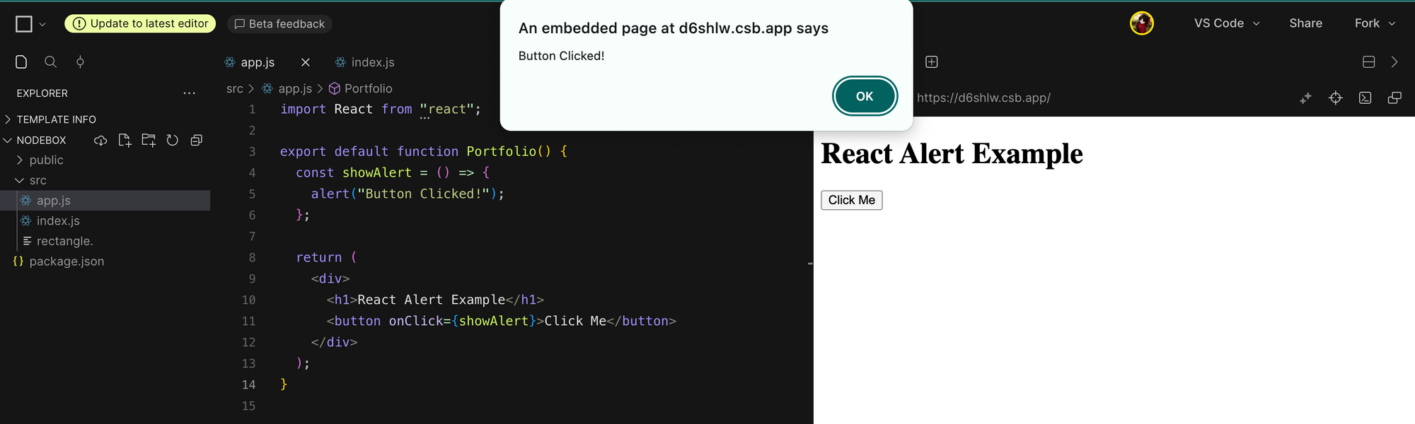Viewport: 1415px width, 424px height.
Task: Click the preview URL address field
Action: point(983,98)
